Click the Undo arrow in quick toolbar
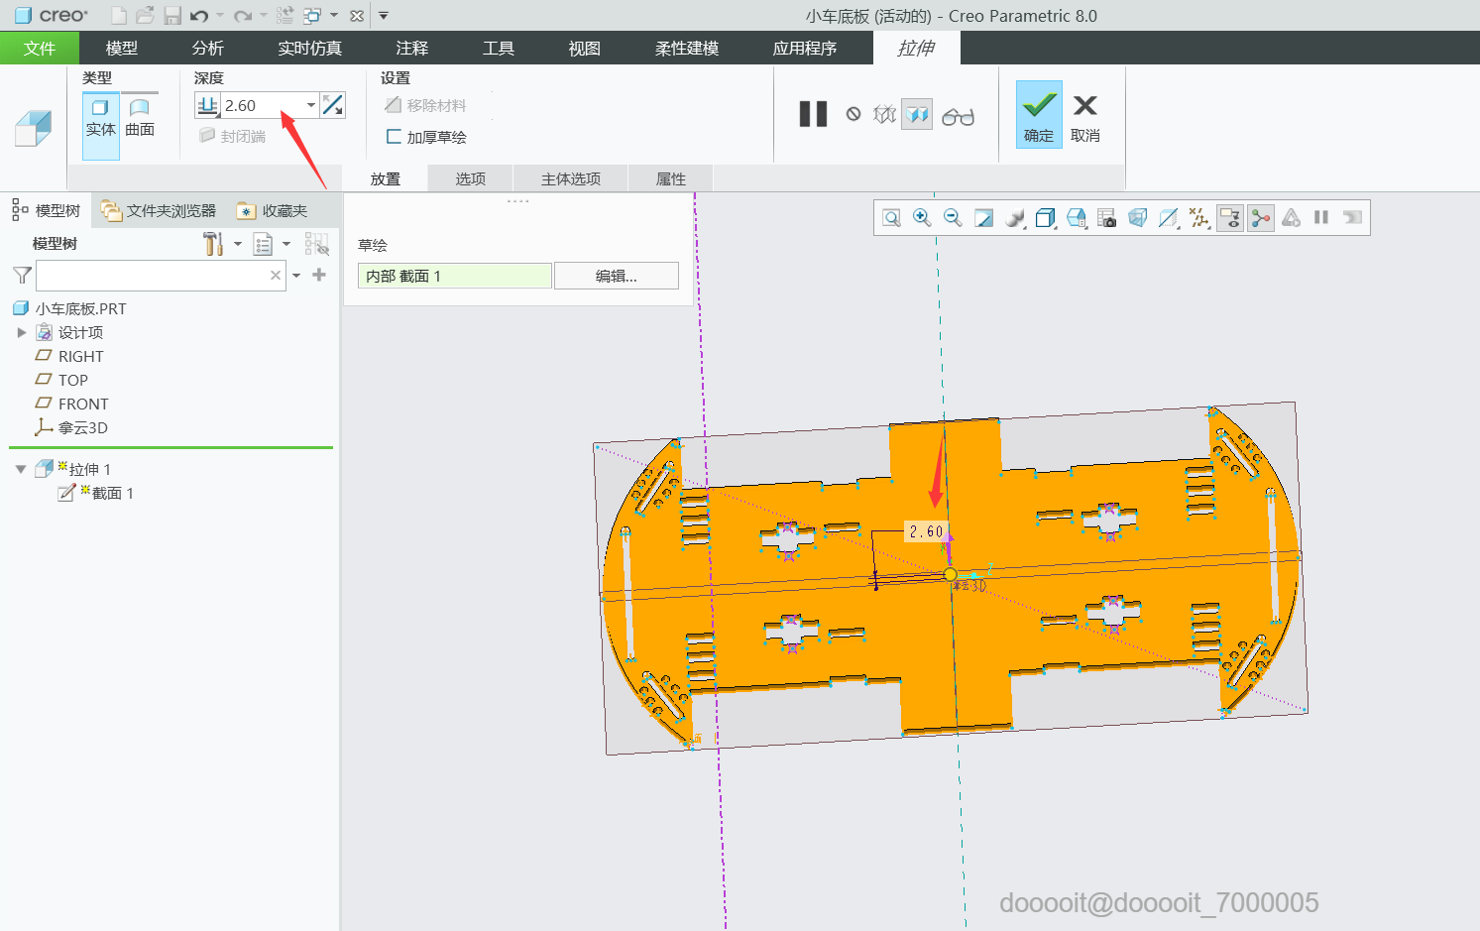 pyautogui.click(x=199, y=16)
